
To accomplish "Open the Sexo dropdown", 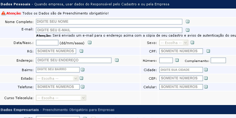I will click(174, 43).
